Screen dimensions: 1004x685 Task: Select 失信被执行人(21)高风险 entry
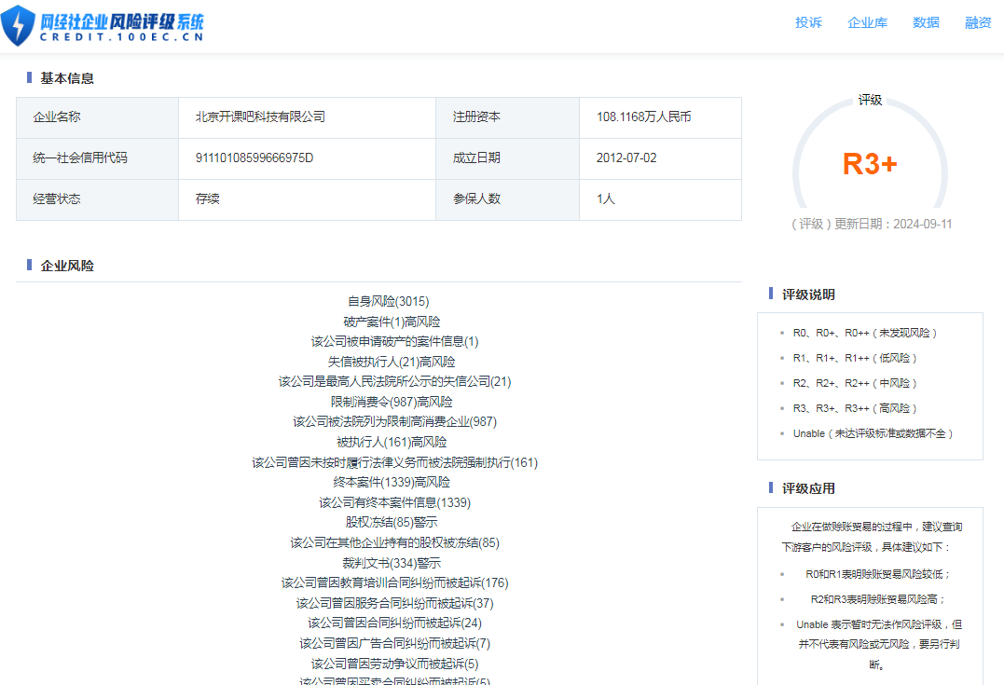tap(392, 362)
